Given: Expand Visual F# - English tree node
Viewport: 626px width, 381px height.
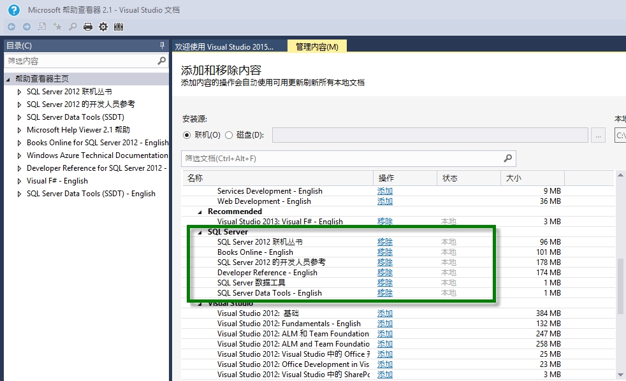Looking at the screenshot, I should 19,181.
